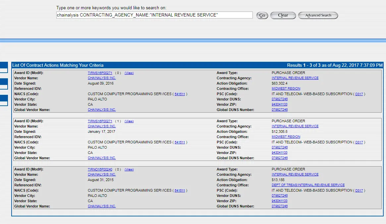This screenshot has width=386, height=224.
Task: Click NAICS code 541511 in third result
Action: (180, 190)
